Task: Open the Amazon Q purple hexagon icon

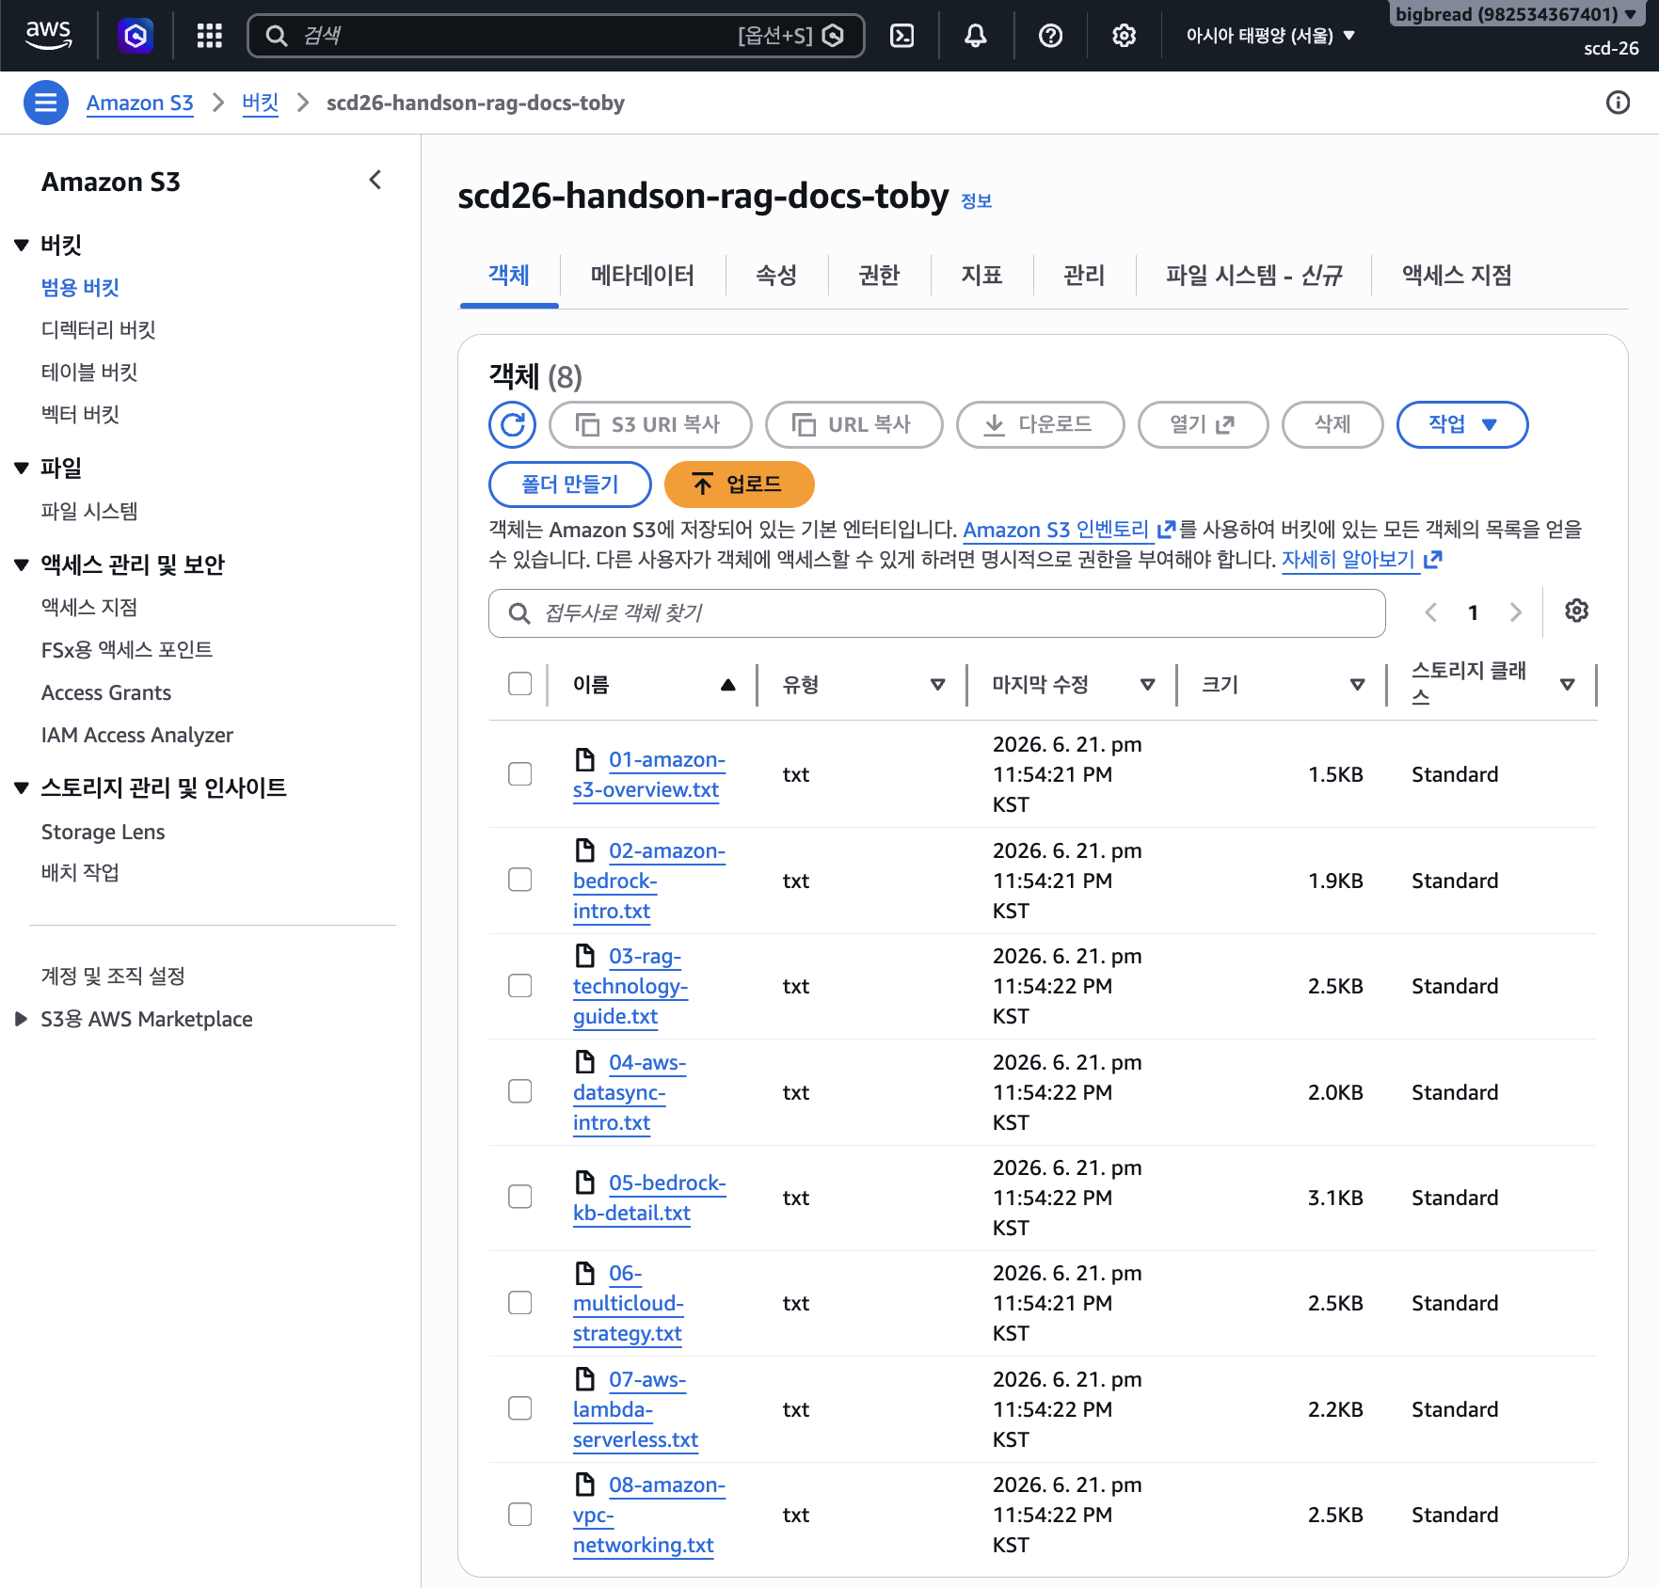Action: (136, 36)
